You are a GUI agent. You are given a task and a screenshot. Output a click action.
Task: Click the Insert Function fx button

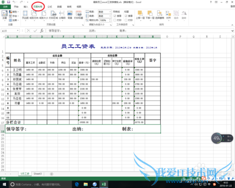pos(42,31)
